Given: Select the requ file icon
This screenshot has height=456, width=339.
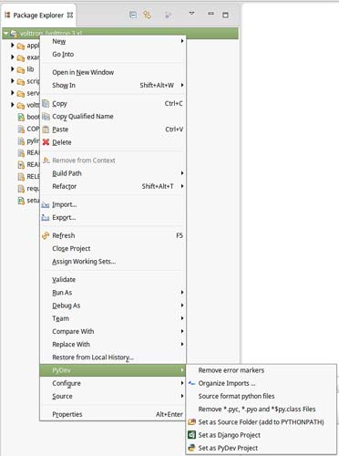Looking at the screenshot, I should pos(21,189).
